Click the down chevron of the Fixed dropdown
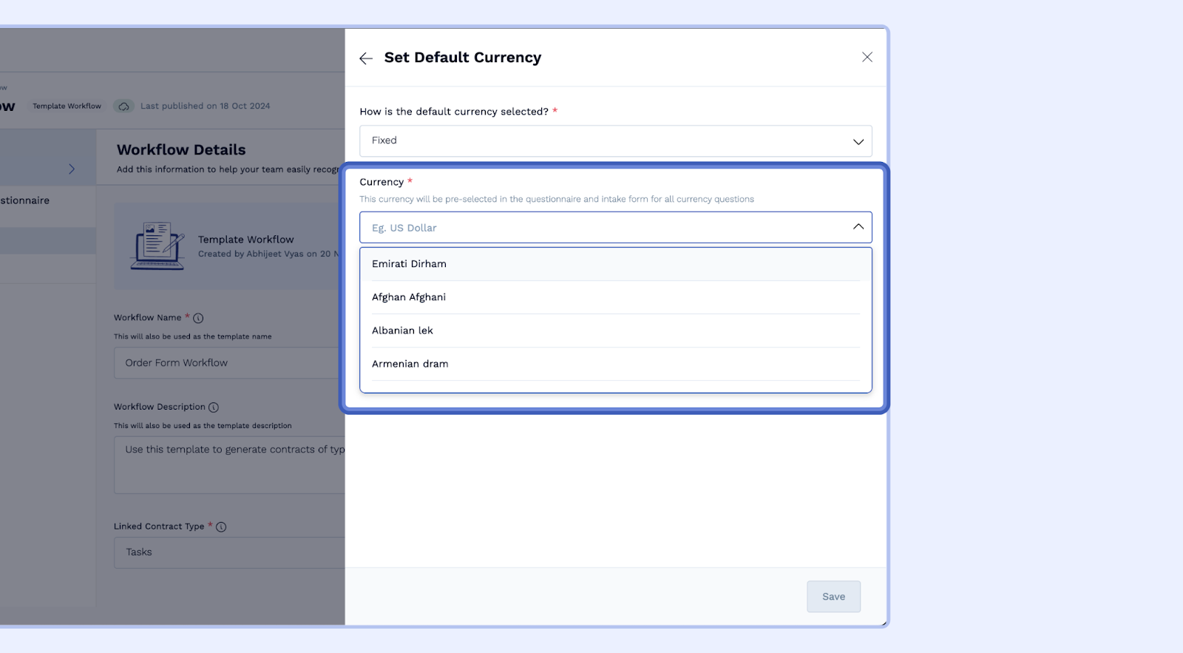The height and width of the screenshot is (653, 1183). coord(858,142)
